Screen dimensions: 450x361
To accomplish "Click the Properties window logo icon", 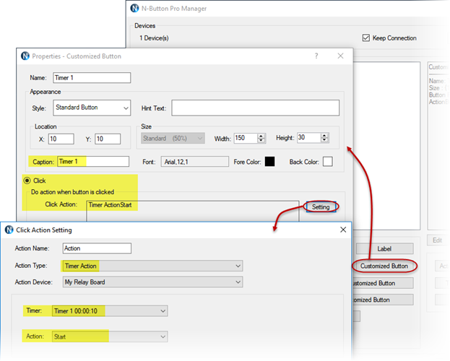I will tap(25, 56).
